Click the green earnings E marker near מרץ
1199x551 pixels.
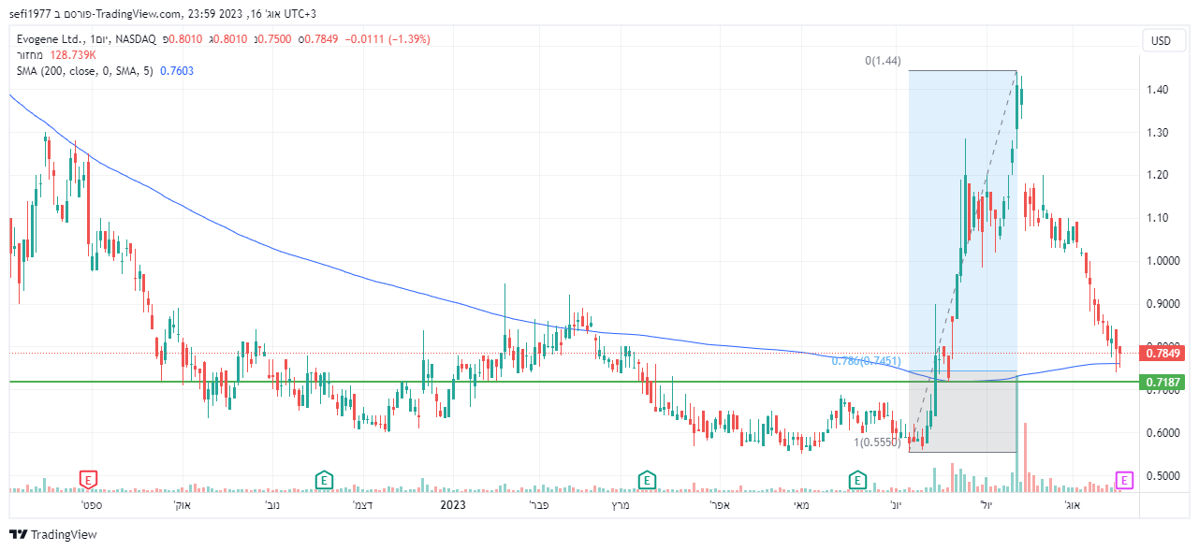tap(647, 480)
